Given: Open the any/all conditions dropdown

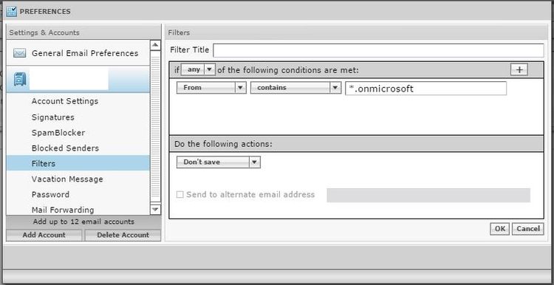Looking at the screenshot, I should click(198, 70).
